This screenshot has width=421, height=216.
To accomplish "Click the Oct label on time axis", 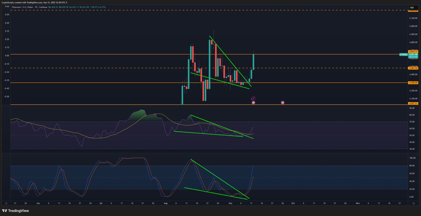I will 293,203.
